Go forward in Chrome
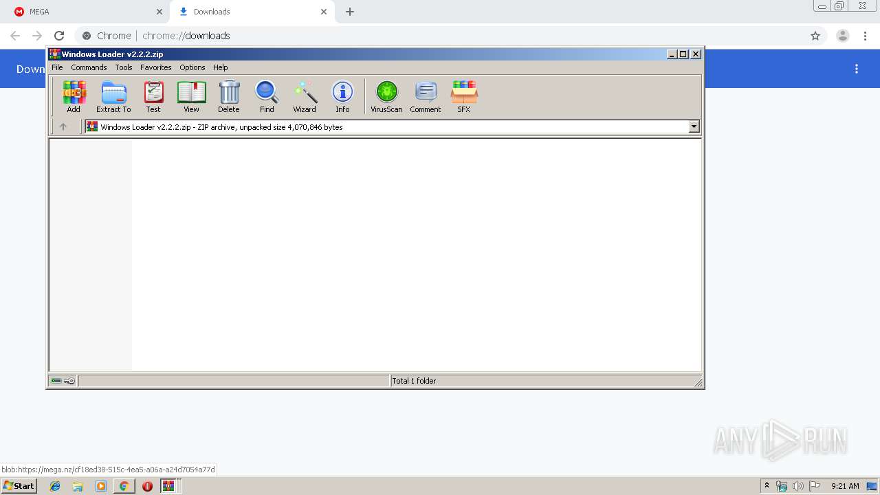 pos(37,36)
